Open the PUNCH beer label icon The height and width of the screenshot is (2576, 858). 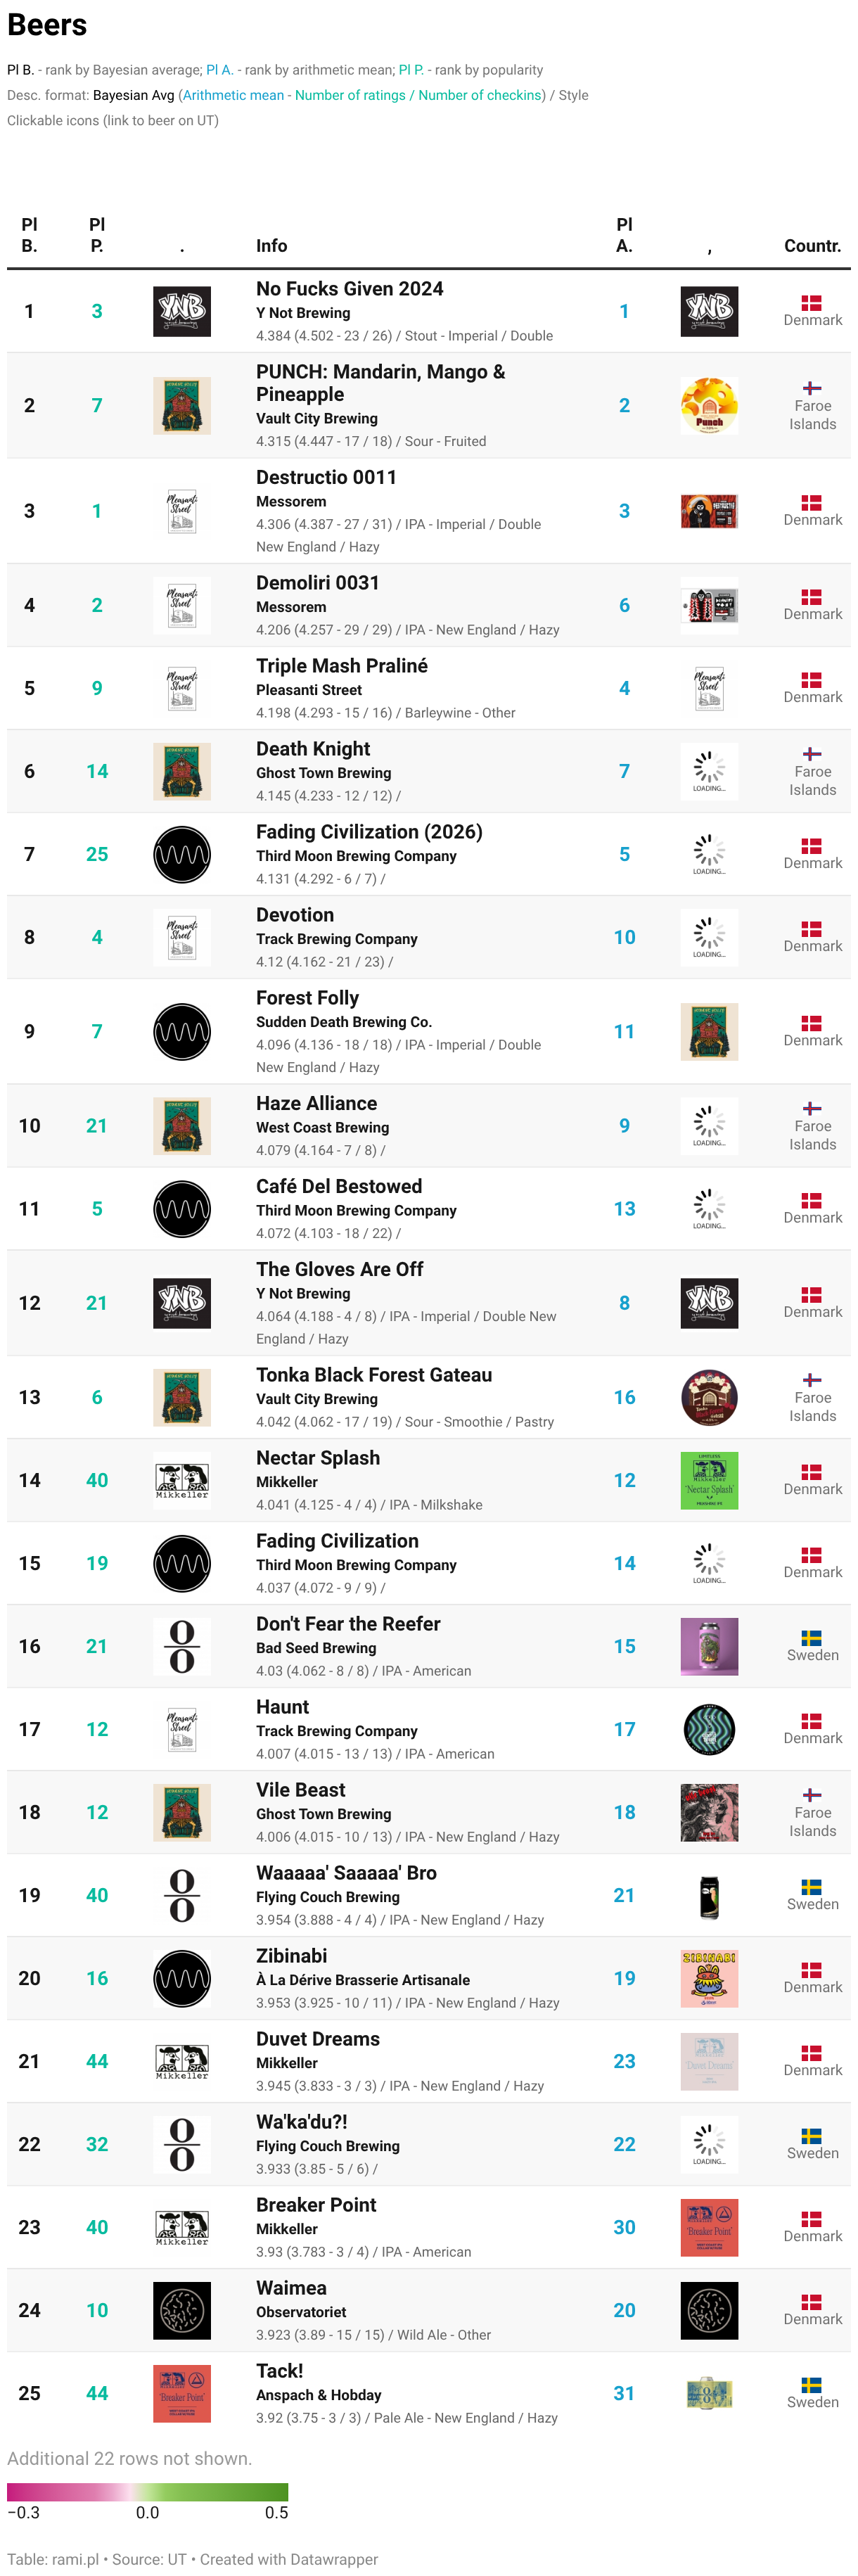click(x=709, y=405)
